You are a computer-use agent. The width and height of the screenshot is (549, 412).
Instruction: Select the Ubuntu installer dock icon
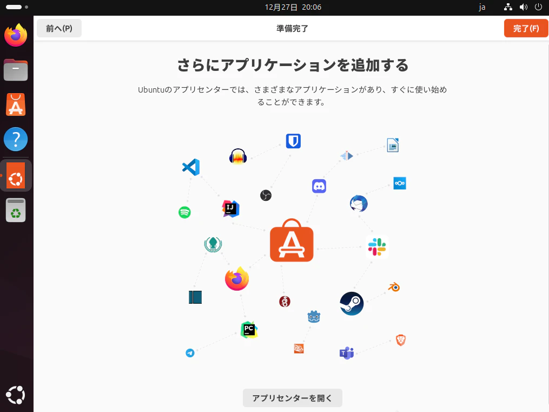(x=16, y=175)
